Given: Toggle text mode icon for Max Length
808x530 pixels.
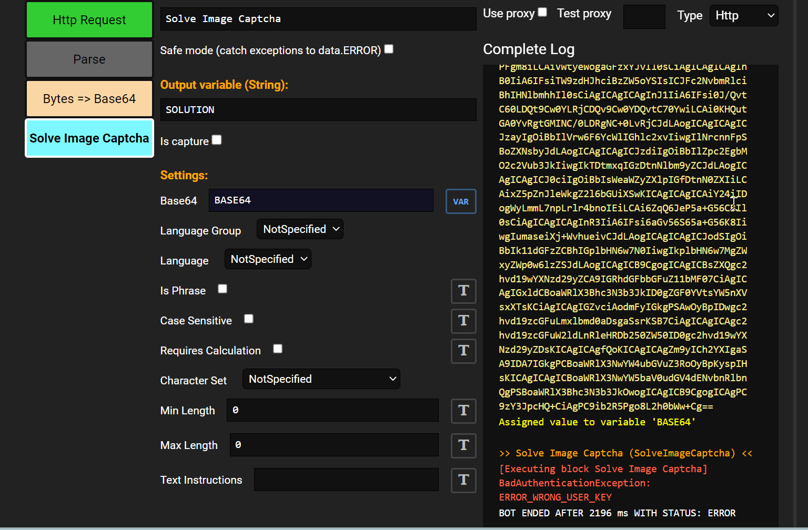Looking at the screenshot, I should [463, 445].
